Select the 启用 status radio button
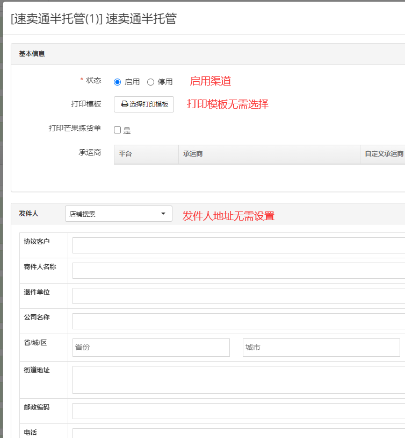This screenshot has height=438, width=405. (118, 82)
